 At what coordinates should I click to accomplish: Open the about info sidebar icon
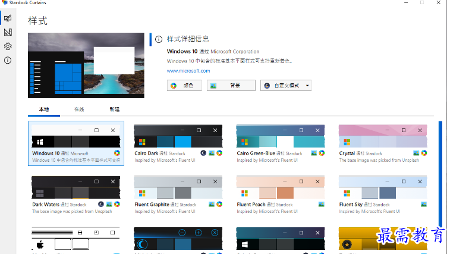(8, 60)
